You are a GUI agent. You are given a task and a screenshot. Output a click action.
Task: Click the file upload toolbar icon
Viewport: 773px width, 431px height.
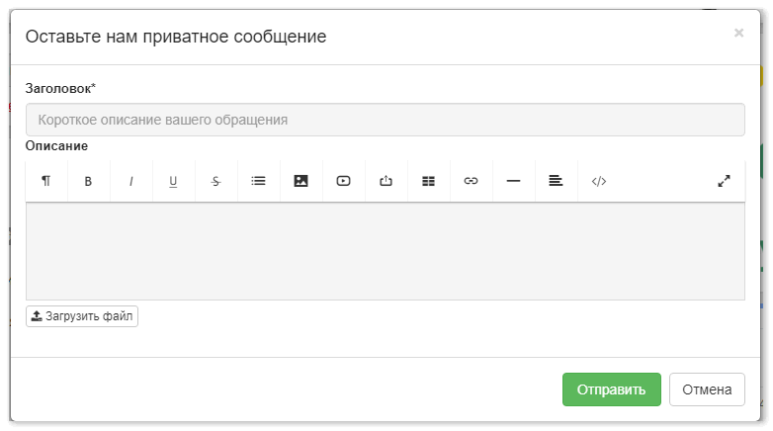coord(386,181)
